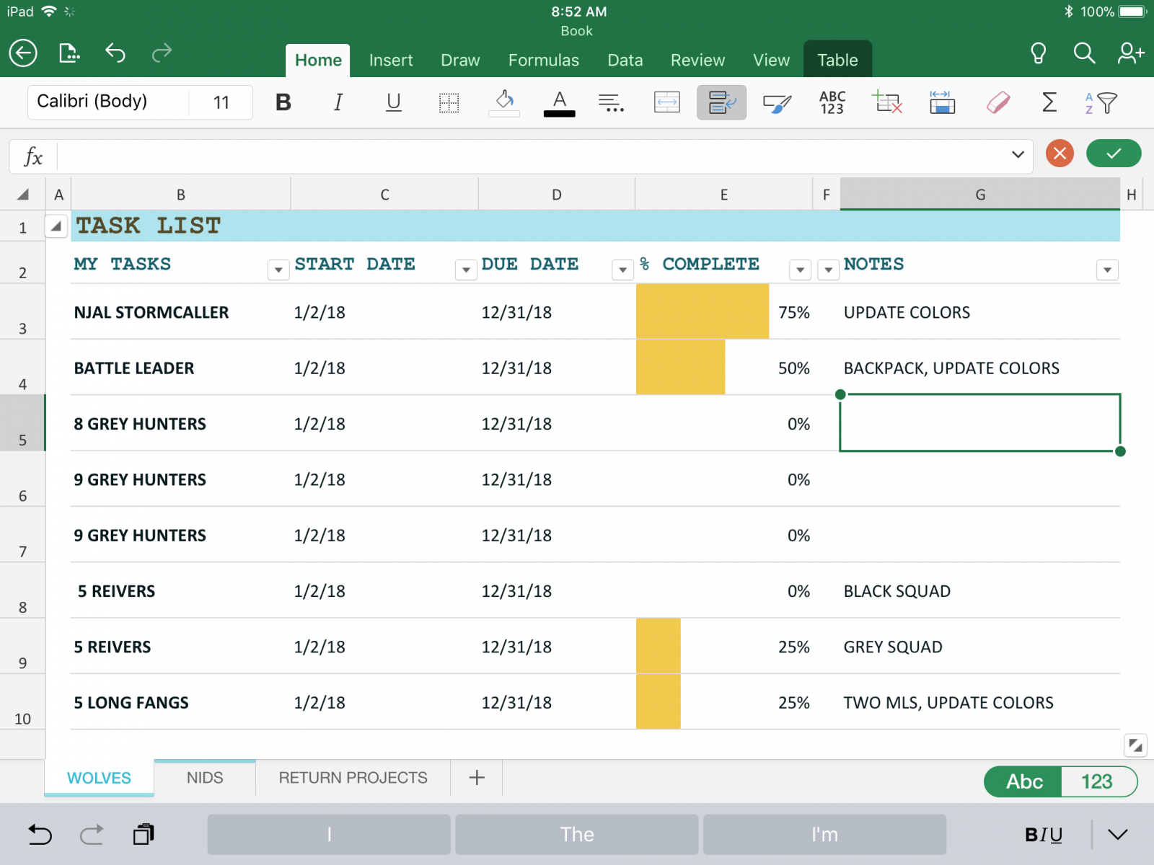Tap the font size 11 field

click(221, 102)
